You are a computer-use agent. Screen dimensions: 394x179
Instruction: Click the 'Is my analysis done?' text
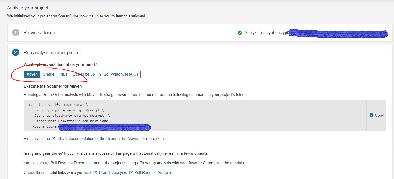tap(43, 153)
